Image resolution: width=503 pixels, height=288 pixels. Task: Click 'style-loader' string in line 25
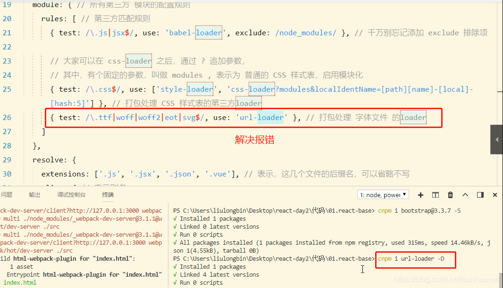(187, 89)
